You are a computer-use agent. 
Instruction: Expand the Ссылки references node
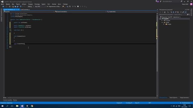(x=162, y=21)
